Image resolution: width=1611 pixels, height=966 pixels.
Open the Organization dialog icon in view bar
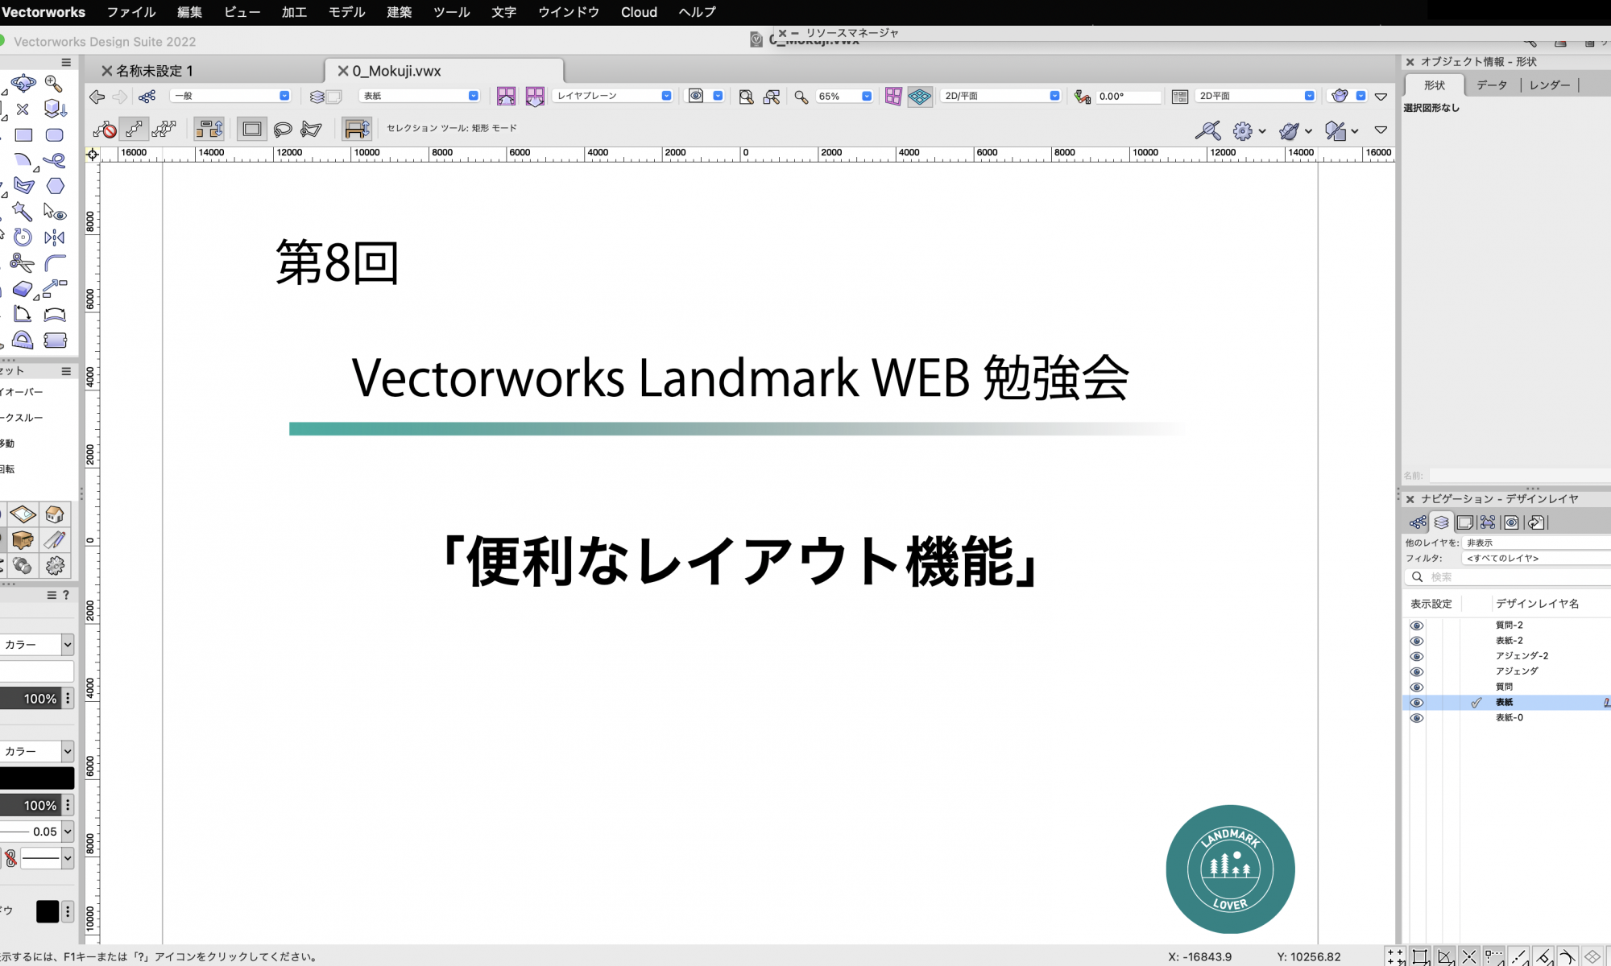(x=147, y=97)
